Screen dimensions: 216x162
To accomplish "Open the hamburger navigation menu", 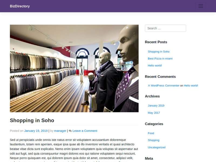I will 201,6.
